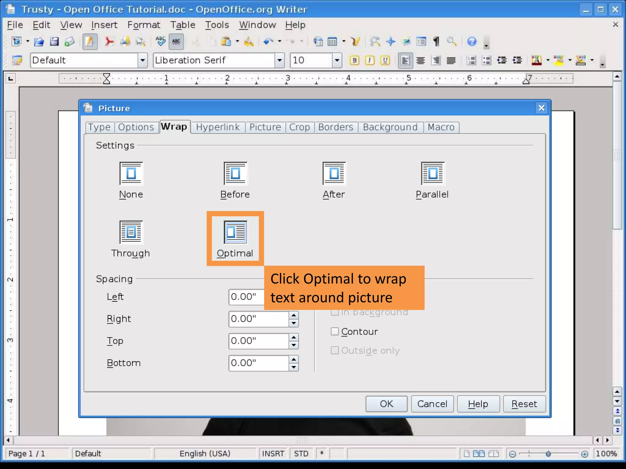Tick the Outside only checkbox

[335, 351]
